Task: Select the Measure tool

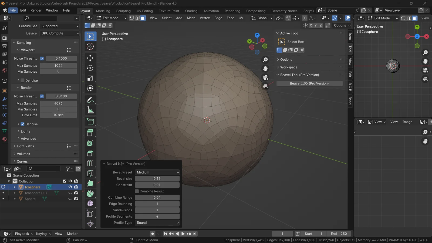Action: pos(90,110)
